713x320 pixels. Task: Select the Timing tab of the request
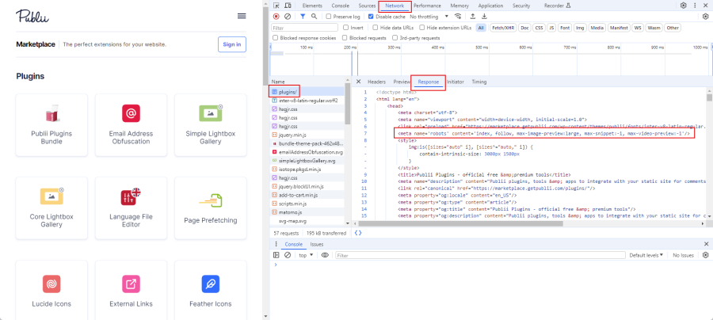click(x=479, y=82)
